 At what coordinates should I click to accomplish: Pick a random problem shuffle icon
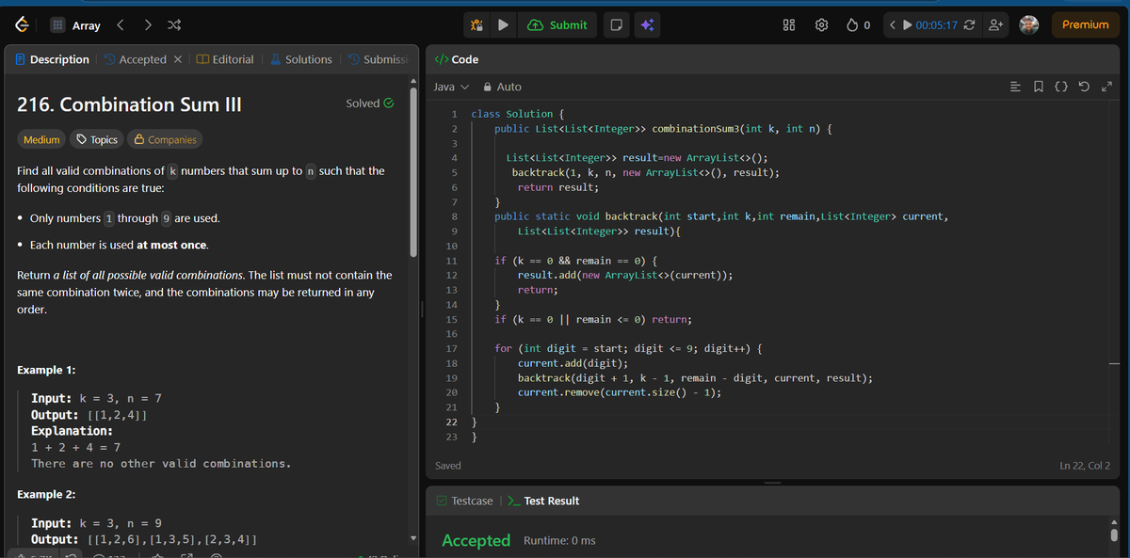click(175, 25)
